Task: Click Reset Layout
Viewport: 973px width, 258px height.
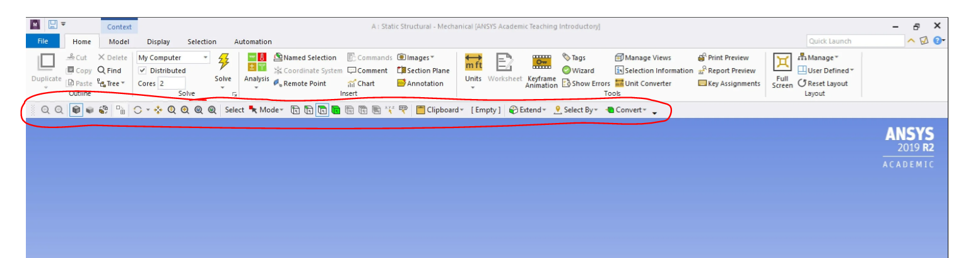Action: (x=823, y=83)
